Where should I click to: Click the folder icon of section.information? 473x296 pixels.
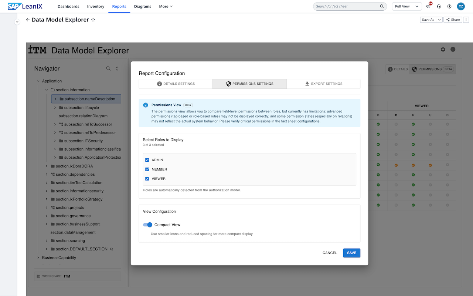[52, 90]
